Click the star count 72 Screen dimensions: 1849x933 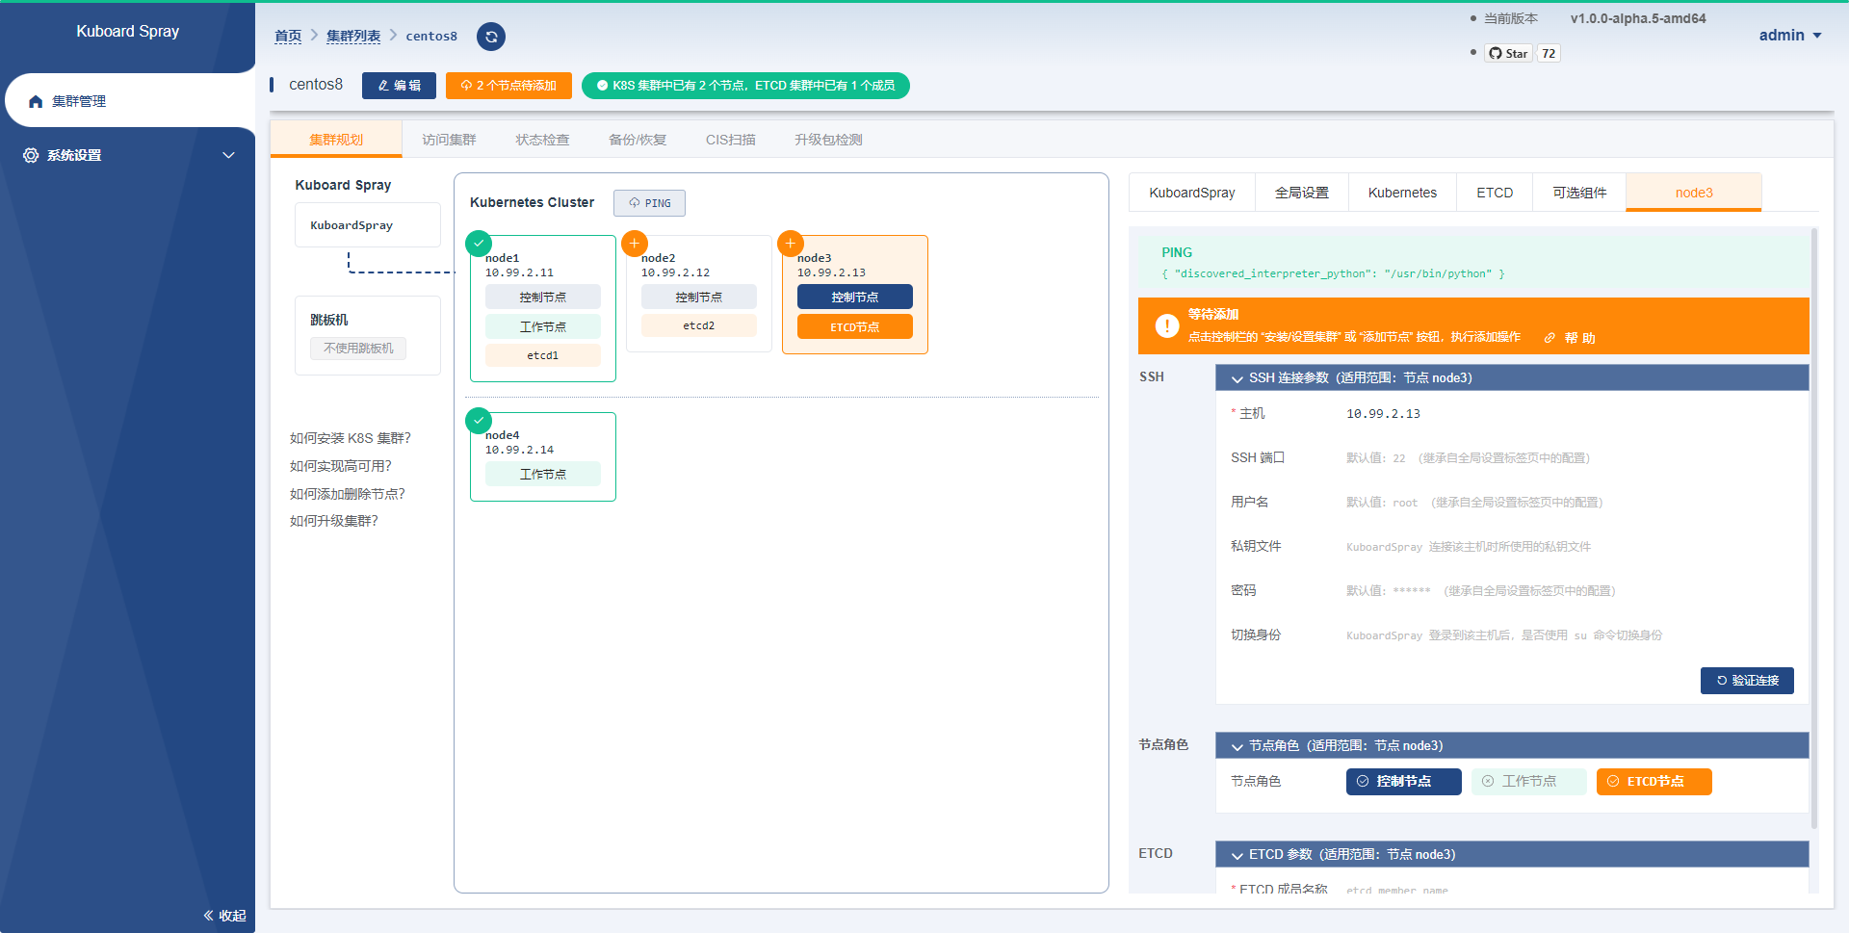1549,53
